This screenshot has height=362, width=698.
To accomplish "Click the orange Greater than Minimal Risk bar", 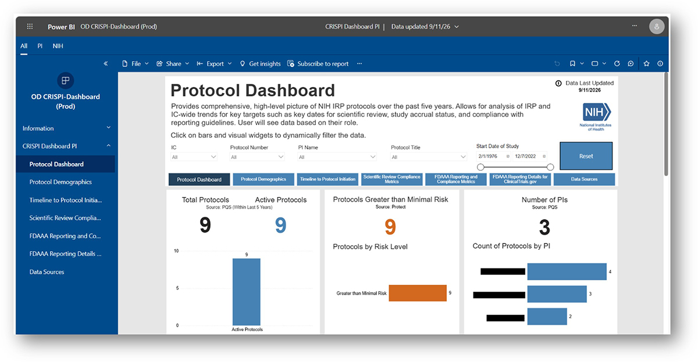I will click(x=418, y=293).
